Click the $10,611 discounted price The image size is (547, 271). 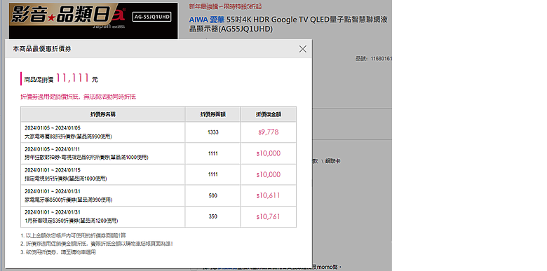(269, 196)
